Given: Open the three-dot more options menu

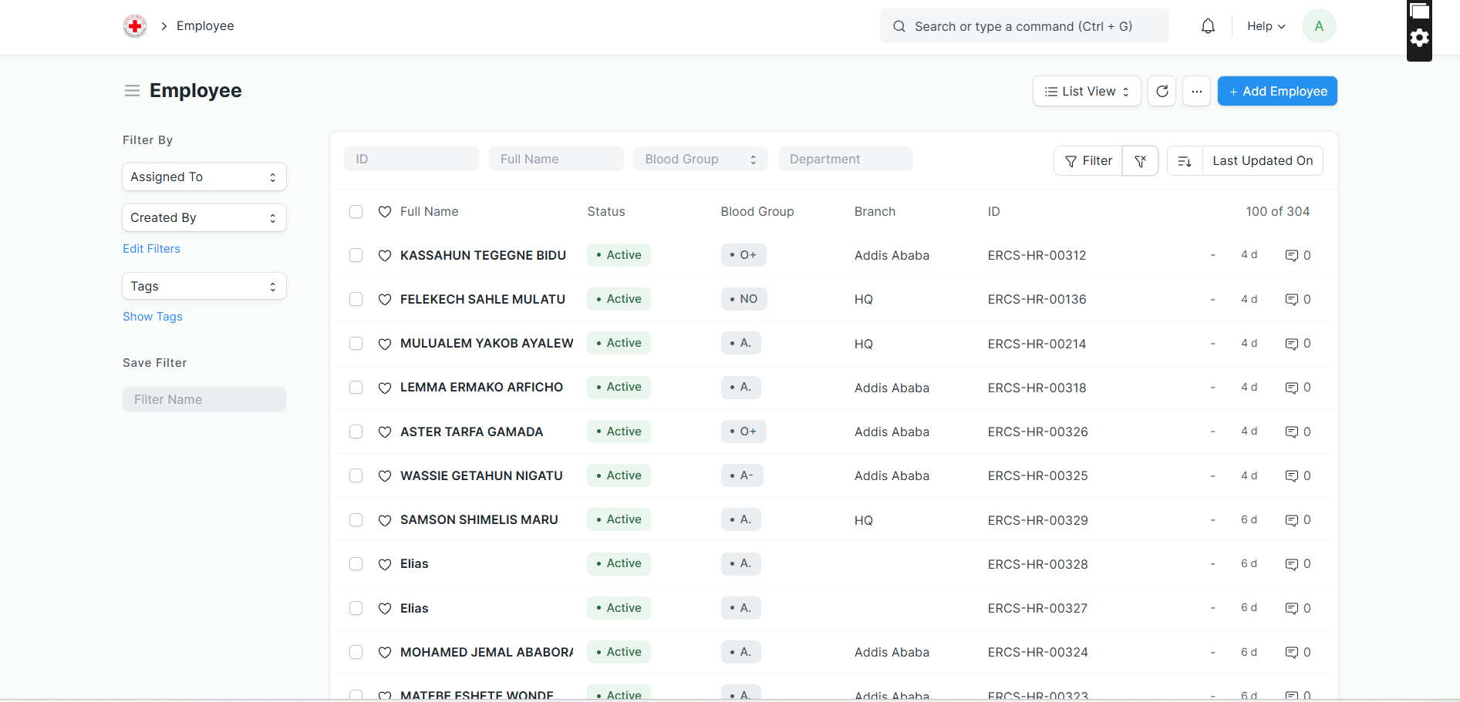Looking at the screenshot, I should [1196, 92].
